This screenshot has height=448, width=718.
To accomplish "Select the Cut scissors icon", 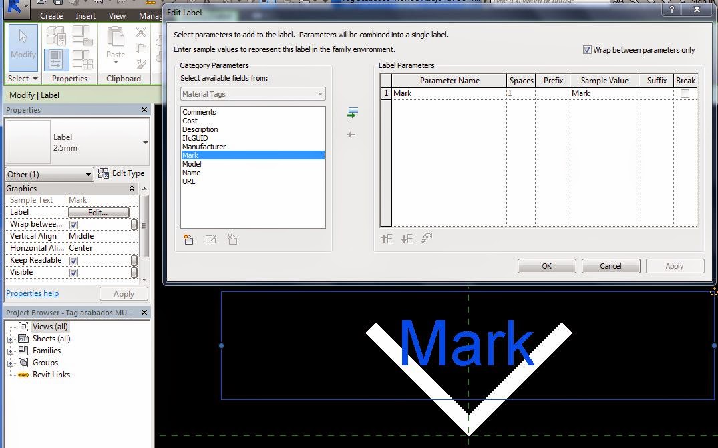I will (x=140, y=31).
